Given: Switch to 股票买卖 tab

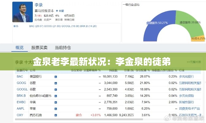Looking at the screenshot, I should 39,47.
